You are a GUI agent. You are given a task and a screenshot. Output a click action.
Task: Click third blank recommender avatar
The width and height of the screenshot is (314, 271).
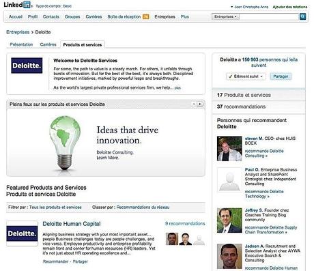tap(199, 240)
